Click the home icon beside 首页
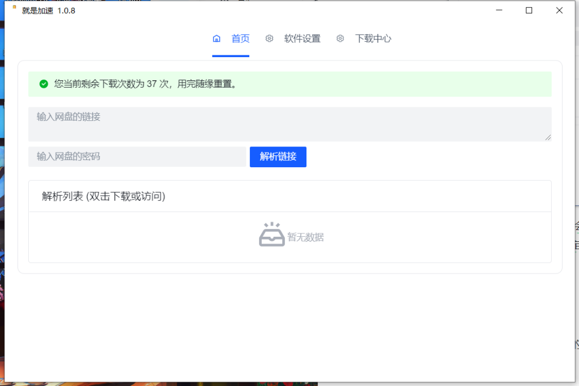The image size is (579, 386). coord(217,38)
